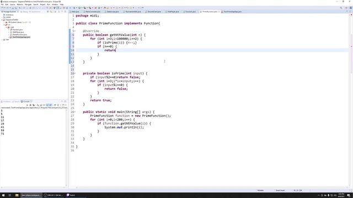Open the Refactor menu
353x198 pixels.
pyautogui.click(x=20, y=4)
